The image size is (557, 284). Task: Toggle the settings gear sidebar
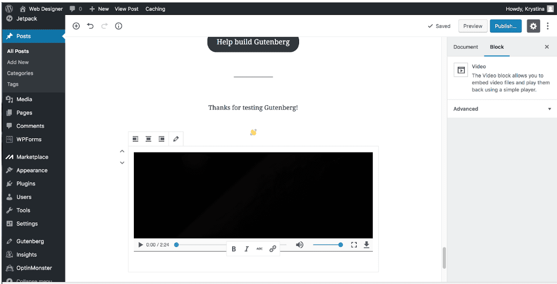point(533,26)
